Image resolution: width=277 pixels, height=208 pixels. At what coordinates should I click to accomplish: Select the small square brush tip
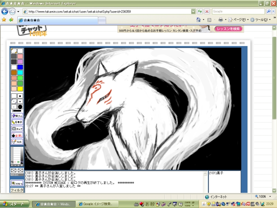(x=20, y=101)
